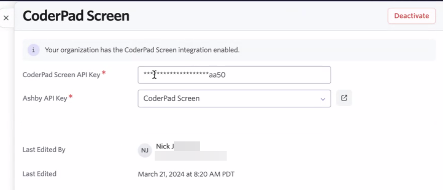Click the 'Ashby API Key' field label
Viewport: 443px width, 190px height.
(x=45, y=98)
